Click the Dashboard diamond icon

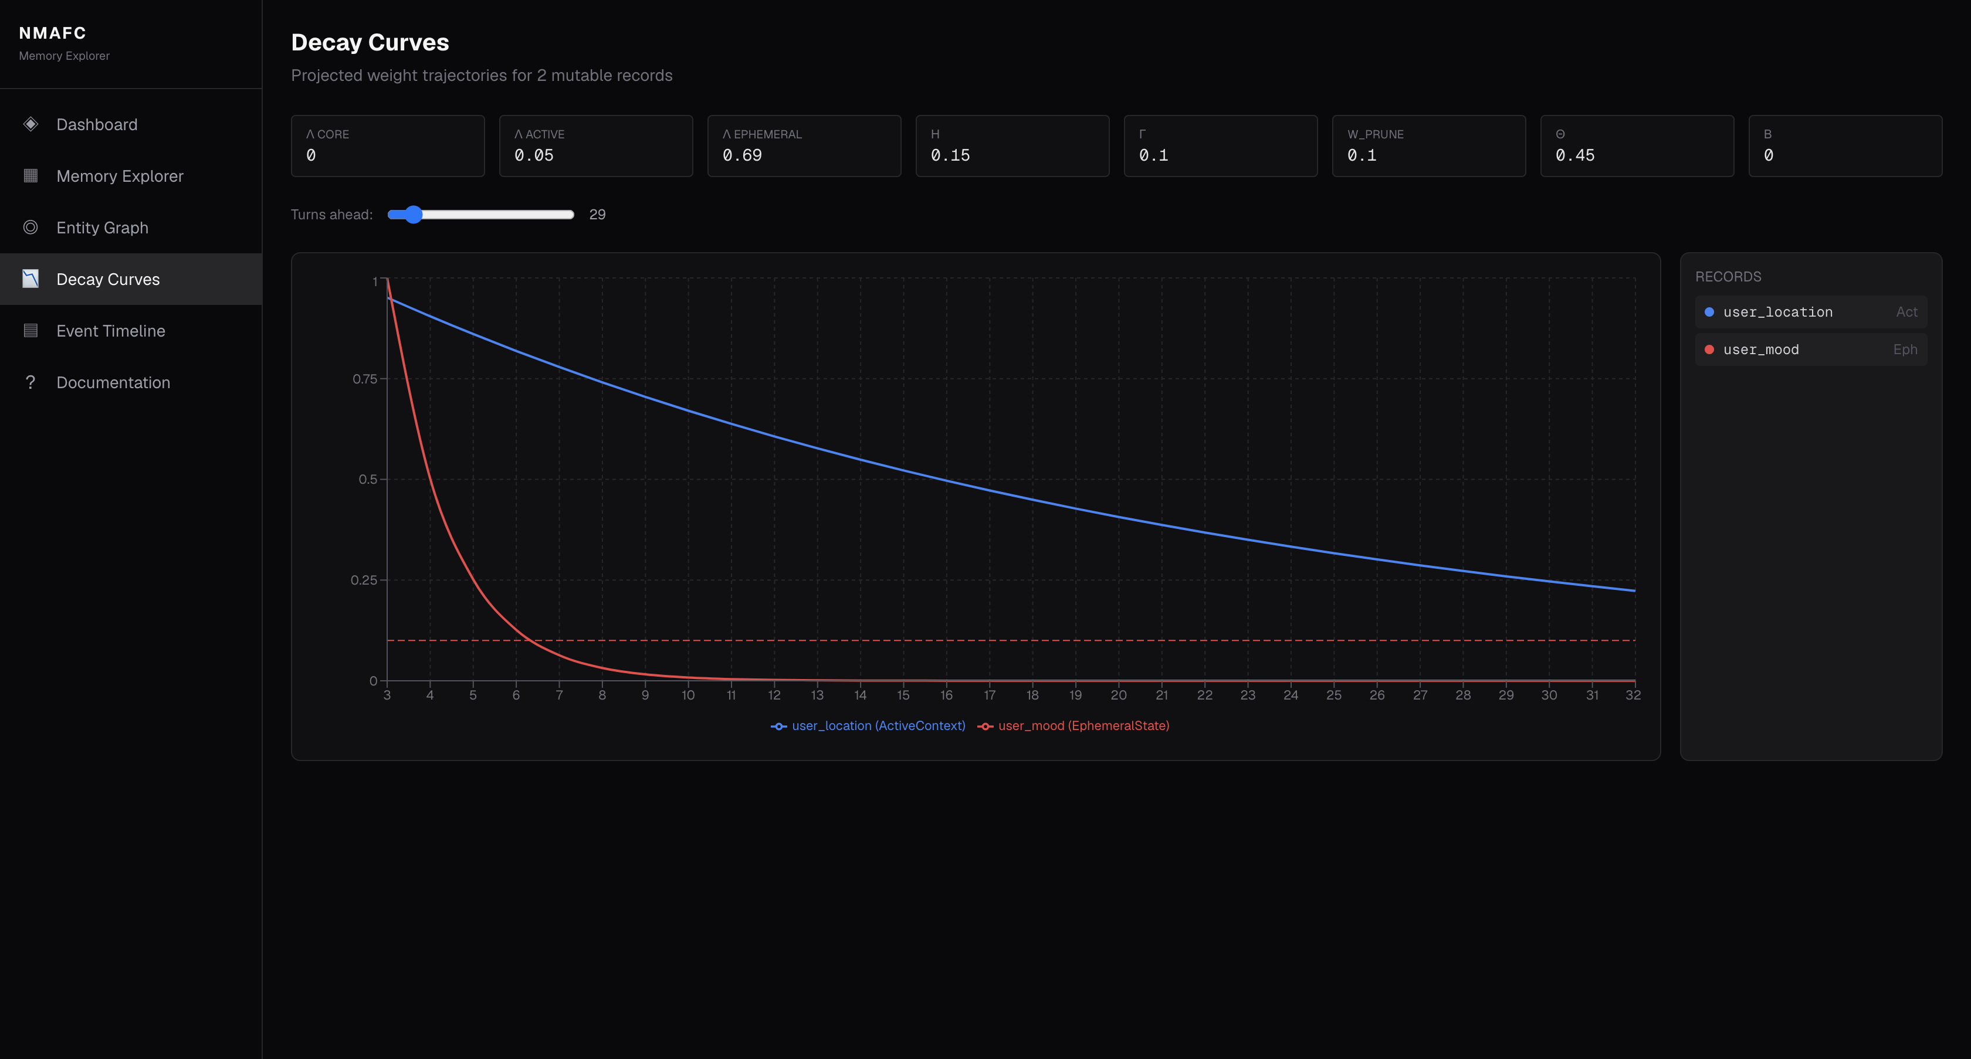pyautogui.click(x=31, y=124)
